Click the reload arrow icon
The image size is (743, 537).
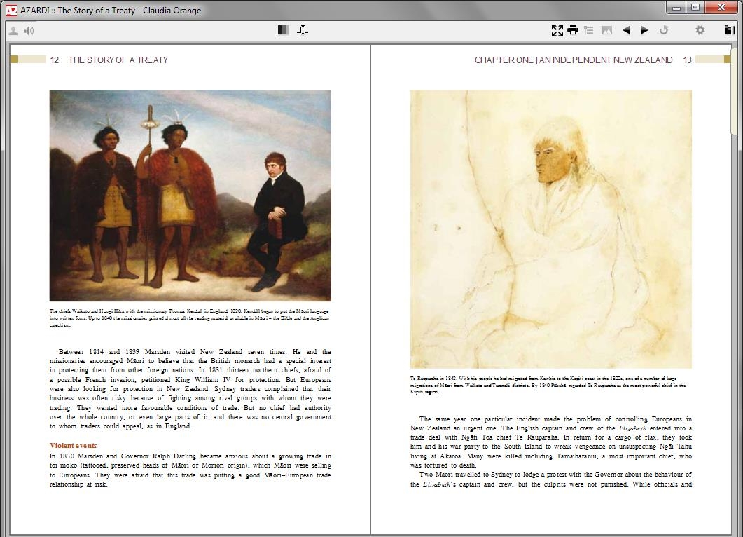(664, 30)
